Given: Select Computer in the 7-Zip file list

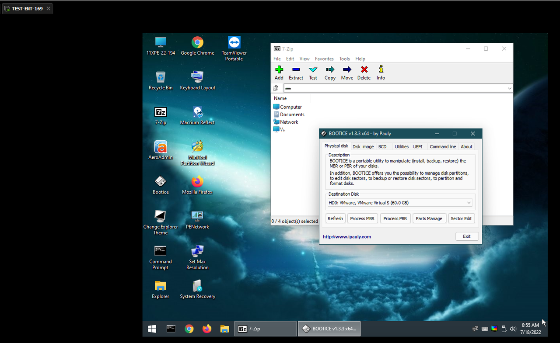Looking at the screenshot, I should [x=287, y=107].
